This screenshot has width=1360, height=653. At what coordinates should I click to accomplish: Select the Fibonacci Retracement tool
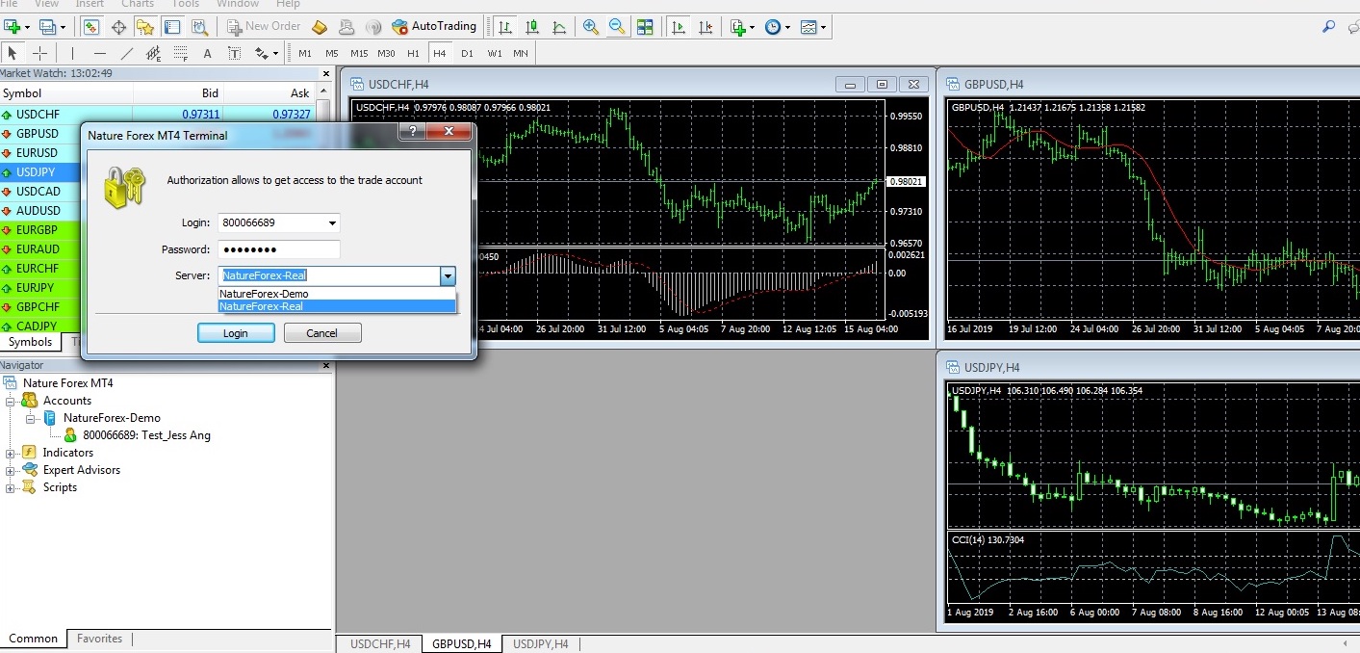(x=180, y=53)
